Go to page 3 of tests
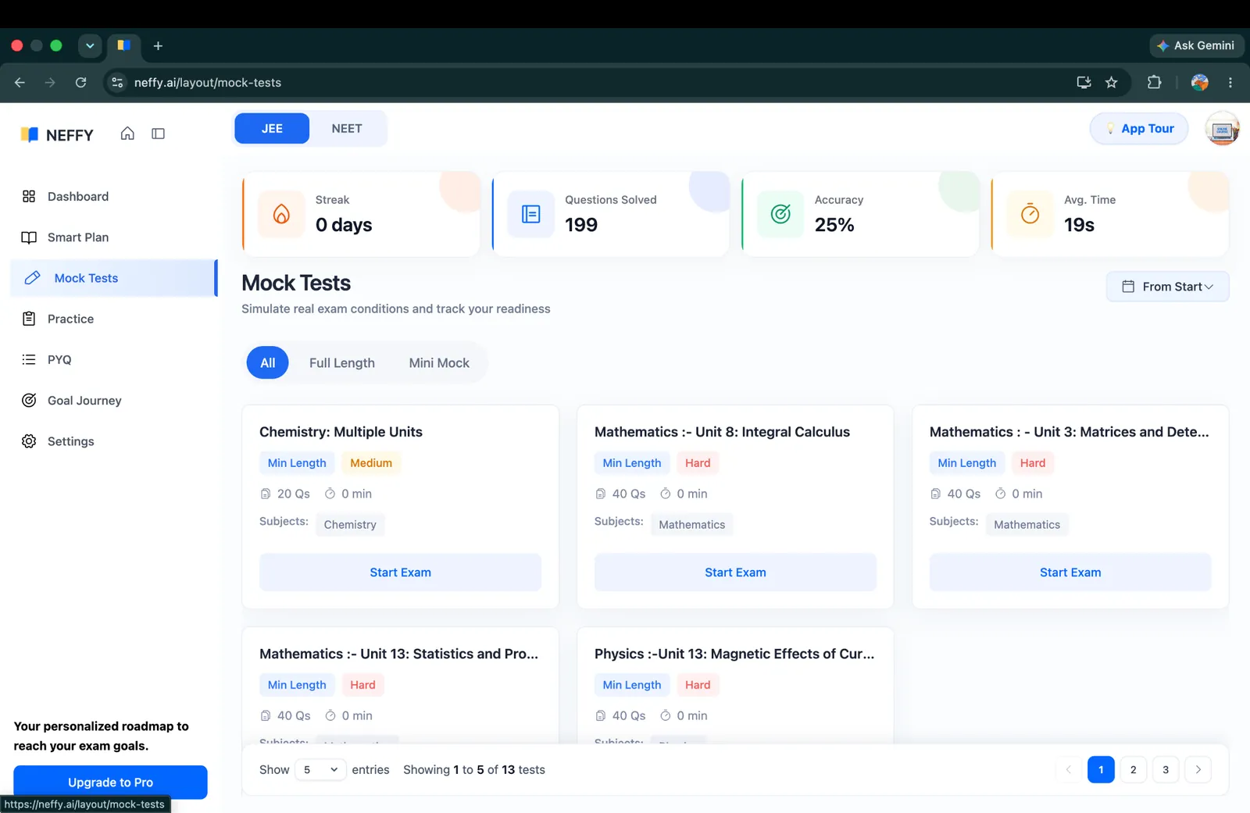 coord(1166,770)
